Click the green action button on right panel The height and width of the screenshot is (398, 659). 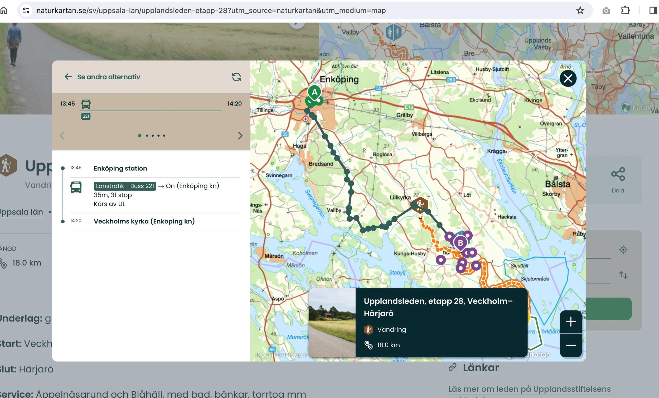coord(609,309)
